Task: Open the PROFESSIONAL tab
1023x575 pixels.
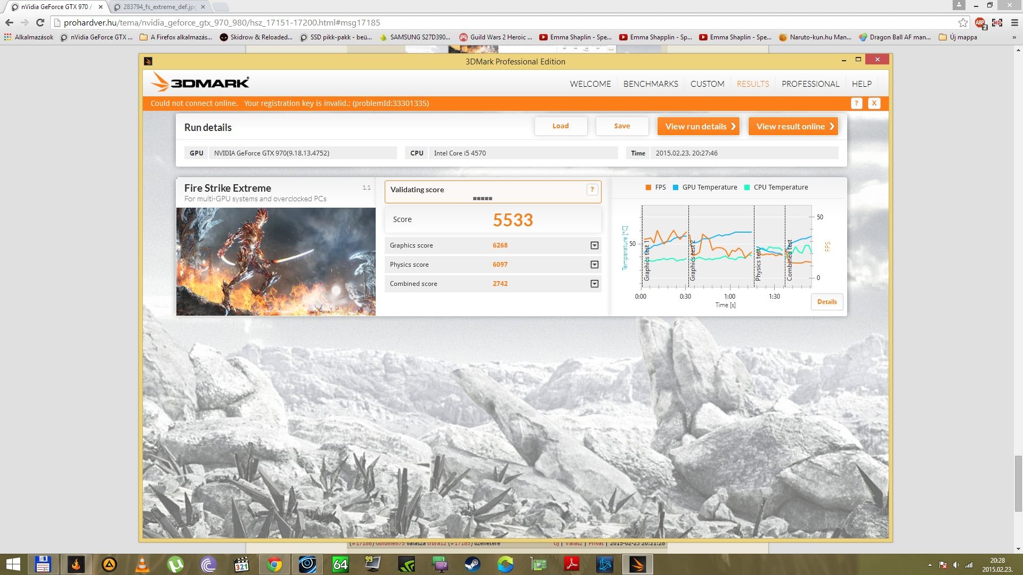Action: coord(810,84)
